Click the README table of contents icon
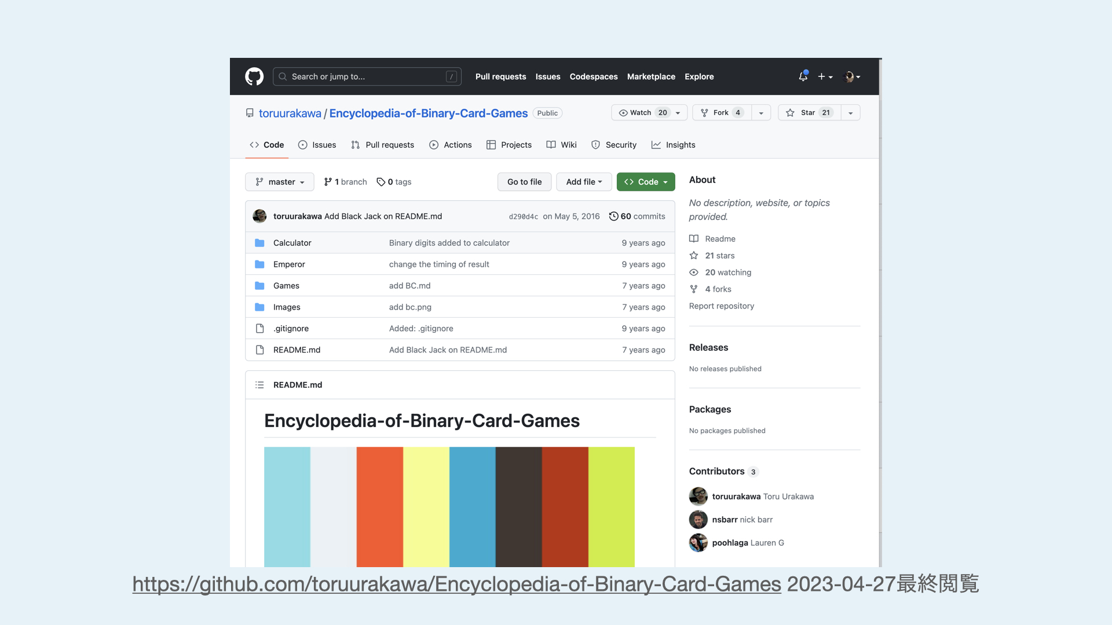 [x=259, y=385]
